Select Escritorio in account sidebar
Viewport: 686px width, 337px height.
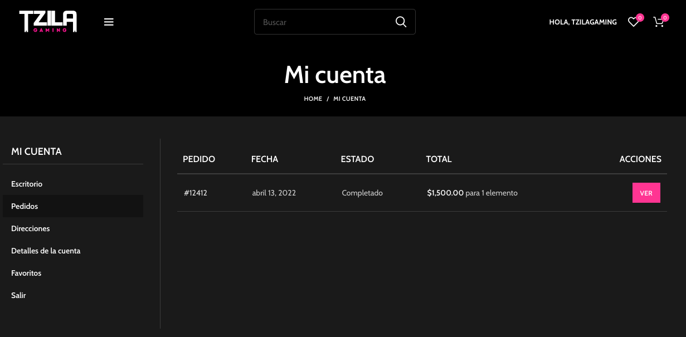pos(27,184)
